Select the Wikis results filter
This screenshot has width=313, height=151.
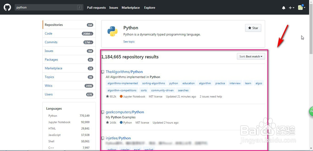point(69,86)
